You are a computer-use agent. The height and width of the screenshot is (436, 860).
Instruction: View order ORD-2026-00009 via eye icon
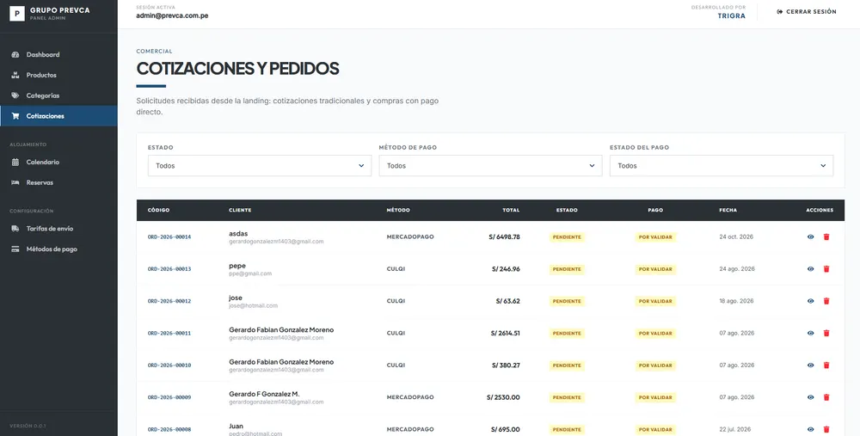pyautogui.click(x=811, y=397)
